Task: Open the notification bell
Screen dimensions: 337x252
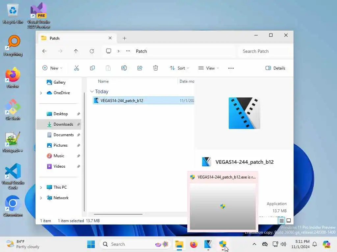Action: 315,244
